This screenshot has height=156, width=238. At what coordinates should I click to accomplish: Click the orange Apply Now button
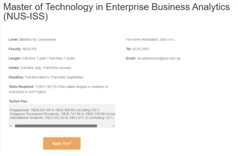pyautogui.click(x=62, y=143)
